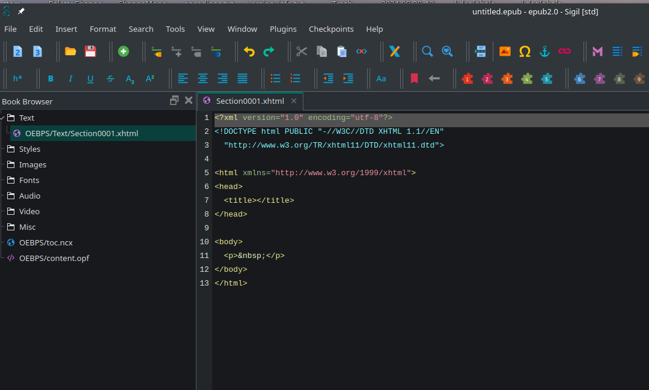Screen dimensions: 649x390
Task: Click the Insert ID anchor icon
Action: 544,52
